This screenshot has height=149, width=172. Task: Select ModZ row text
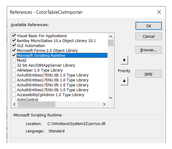click(21, 61)
